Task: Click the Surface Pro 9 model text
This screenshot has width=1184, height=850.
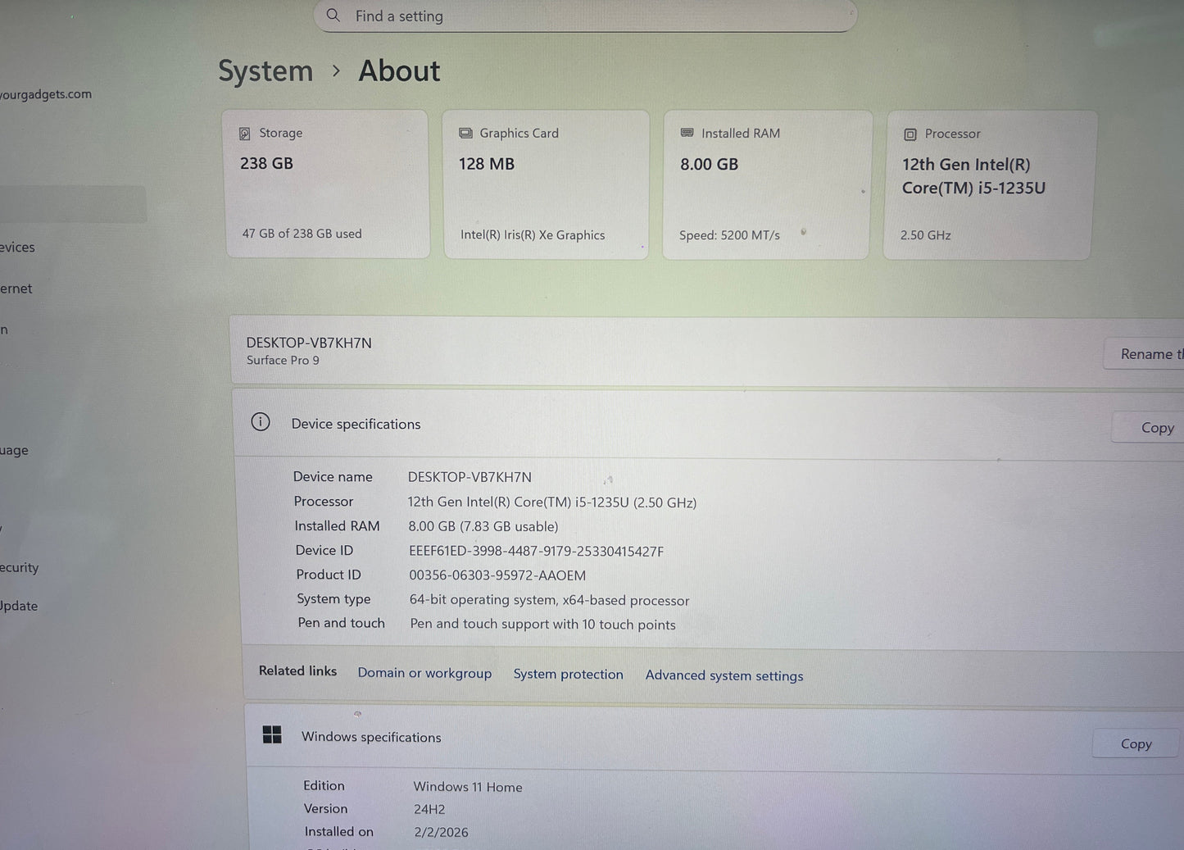Action: 283,361
